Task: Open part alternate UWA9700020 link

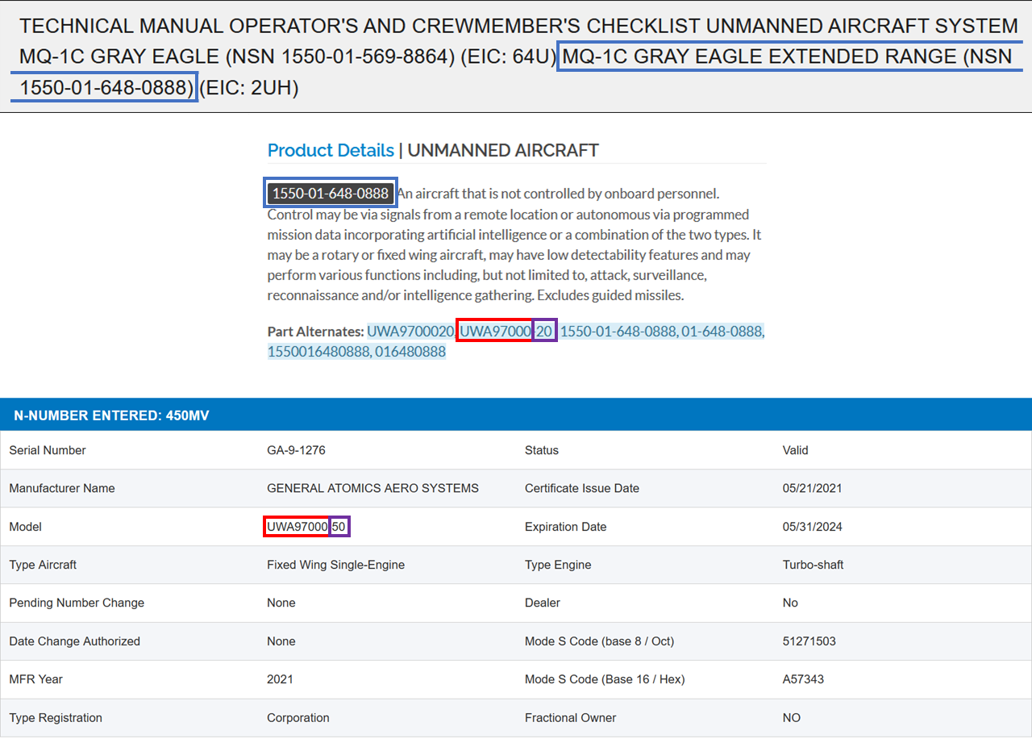Action: coord(410,332)
